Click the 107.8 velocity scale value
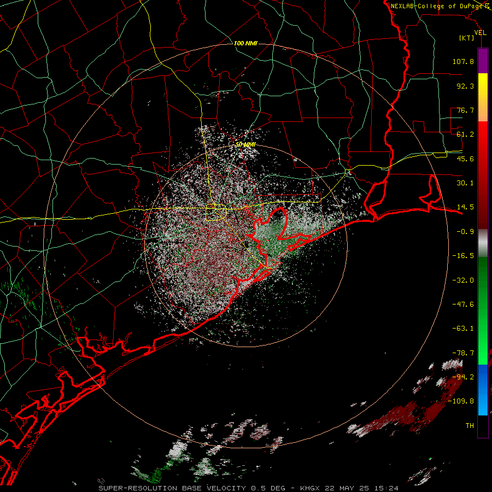Screen dimensions: 492x492 [x=463, y=61]
